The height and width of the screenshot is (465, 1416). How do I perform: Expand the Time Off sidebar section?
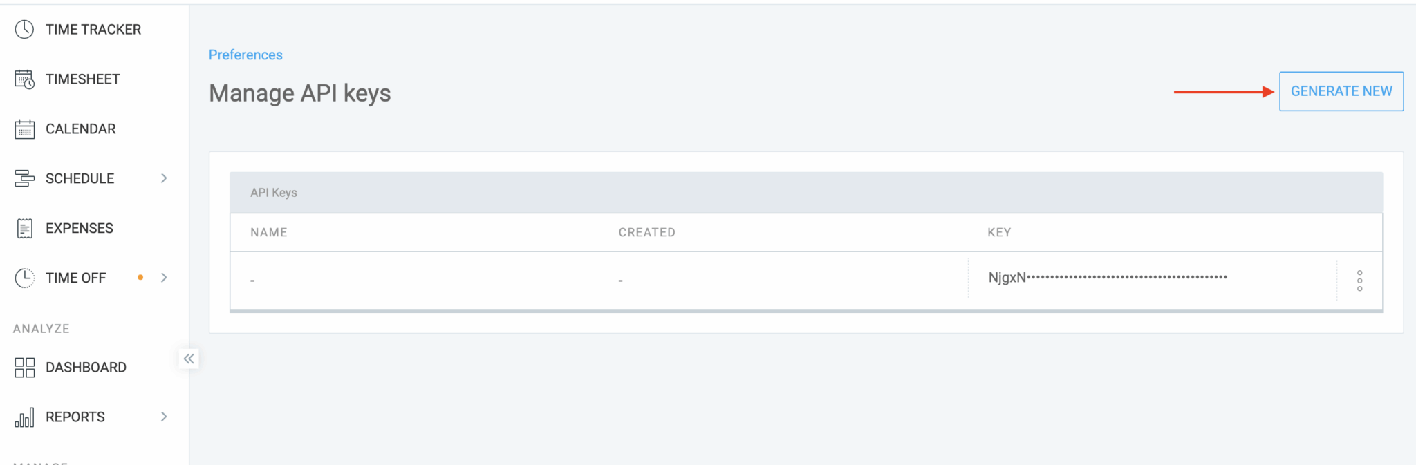[x=164, y=278]
